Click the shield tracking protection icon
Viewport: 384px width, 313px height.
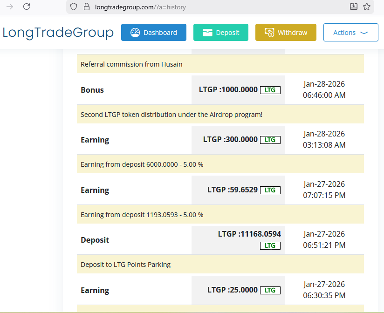73,7
